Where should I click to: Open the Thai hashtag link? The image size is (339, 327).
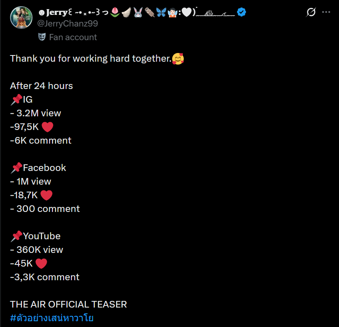(52, 318)
